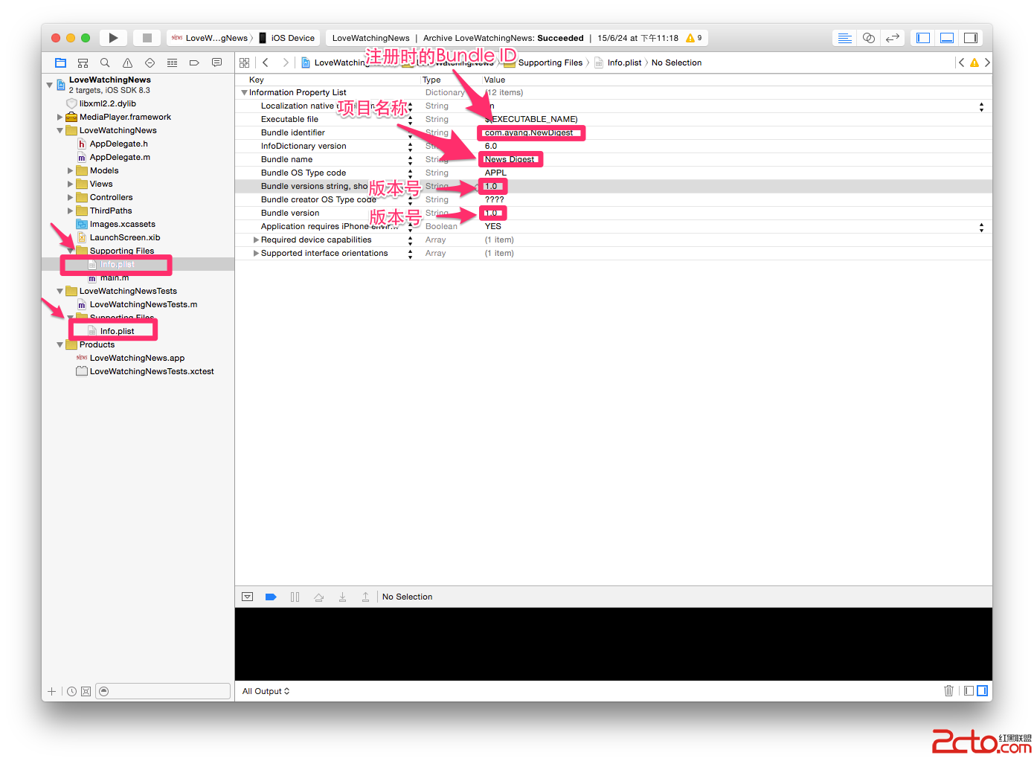The image size is (1034, 761).
Task: Click Supporting Files in breadcrumb bar
Action: [x=550, y=63]
